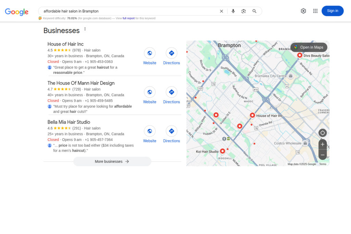Open the full report keyword link

tap(129, 19)
